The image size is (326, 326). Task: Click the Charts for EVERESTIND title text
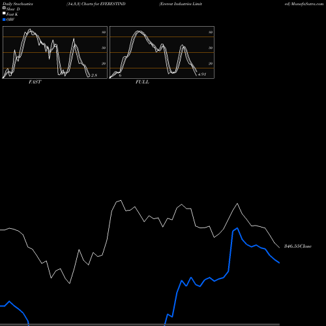[x=104, y=4]
